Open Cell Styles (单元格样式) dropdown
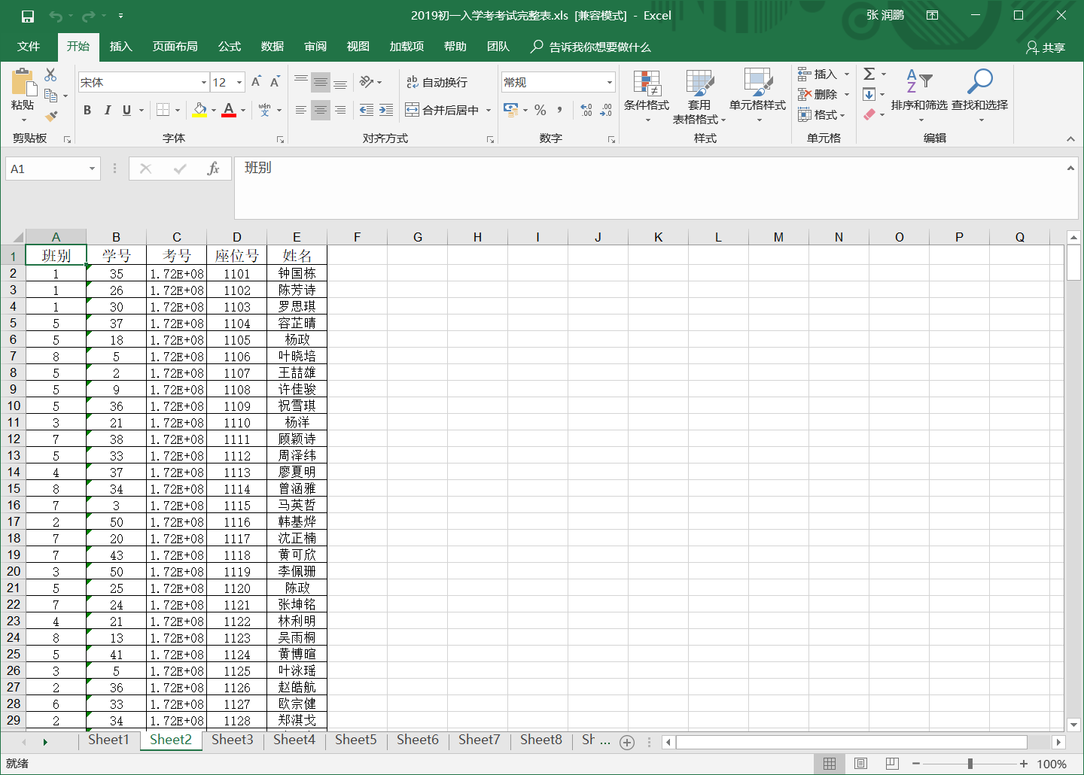Screen dimensions: 1084x775 (757, 96)
